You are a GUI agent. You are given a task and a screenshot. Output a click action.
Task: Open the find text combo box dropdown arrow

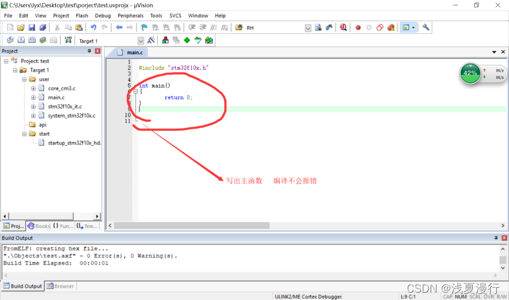(x=307, y=28)
